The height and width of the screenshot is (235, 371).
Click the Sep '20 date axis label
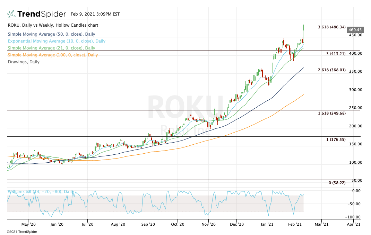148,224
